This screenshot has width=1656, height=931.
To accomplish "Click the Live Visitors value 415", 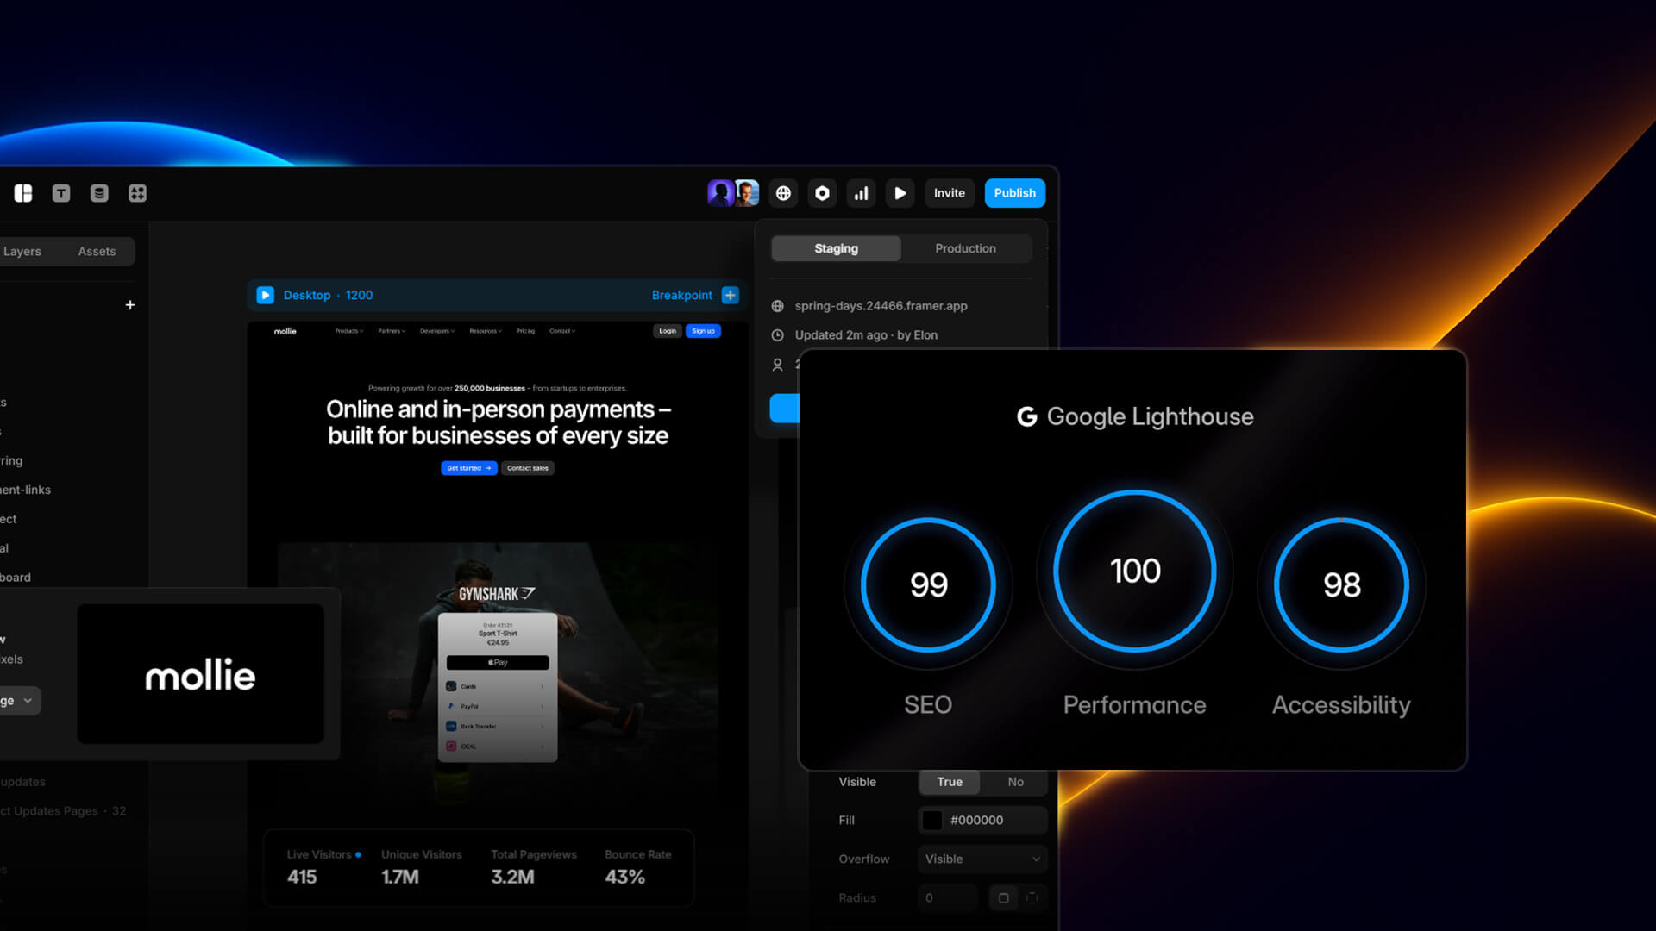I will (302, 877).
